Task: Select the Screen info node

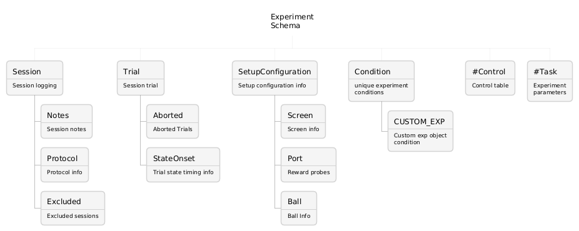Action: pos(303,122)
